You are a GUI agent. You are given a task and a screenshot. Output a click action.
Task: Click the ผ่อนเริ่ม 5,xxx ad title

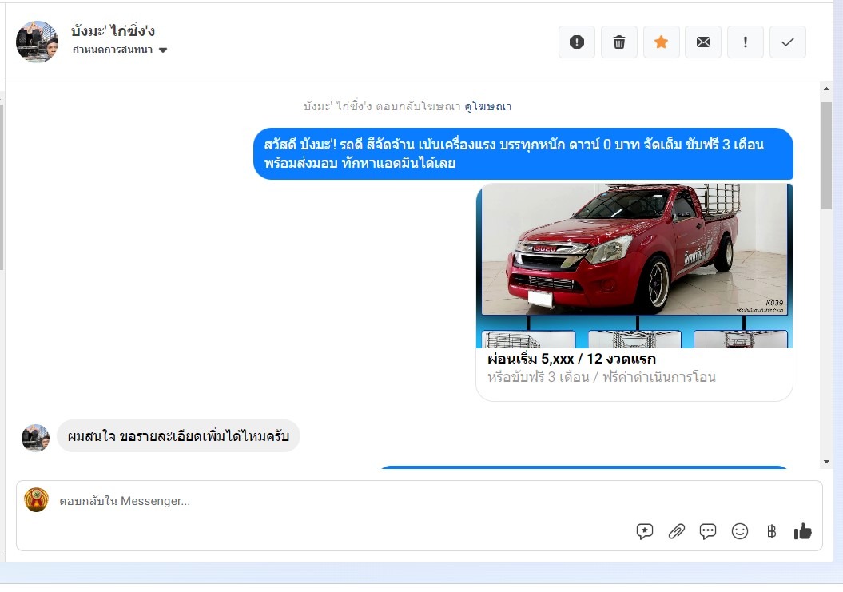tap(571, 359)
